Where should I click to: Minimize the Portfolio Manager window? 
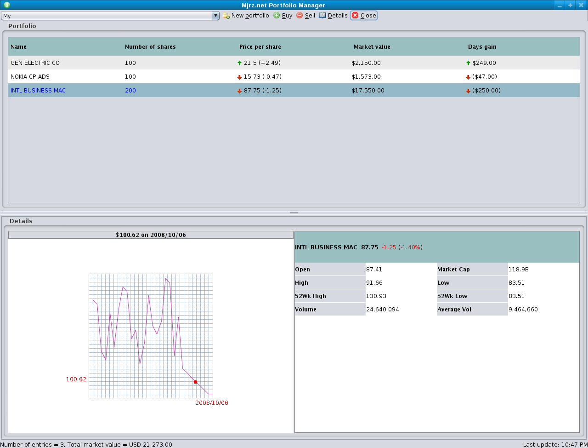[x=559, y=5]
